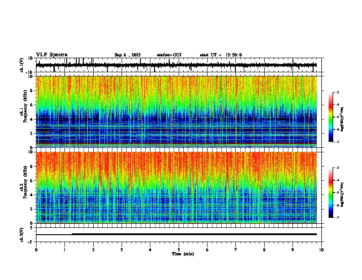
Task: Click time axis tick label '3'
Action: [x=122, y=250]
